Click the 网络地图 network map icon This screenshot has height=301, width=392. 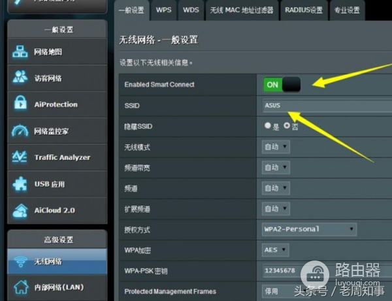[20, 52]
